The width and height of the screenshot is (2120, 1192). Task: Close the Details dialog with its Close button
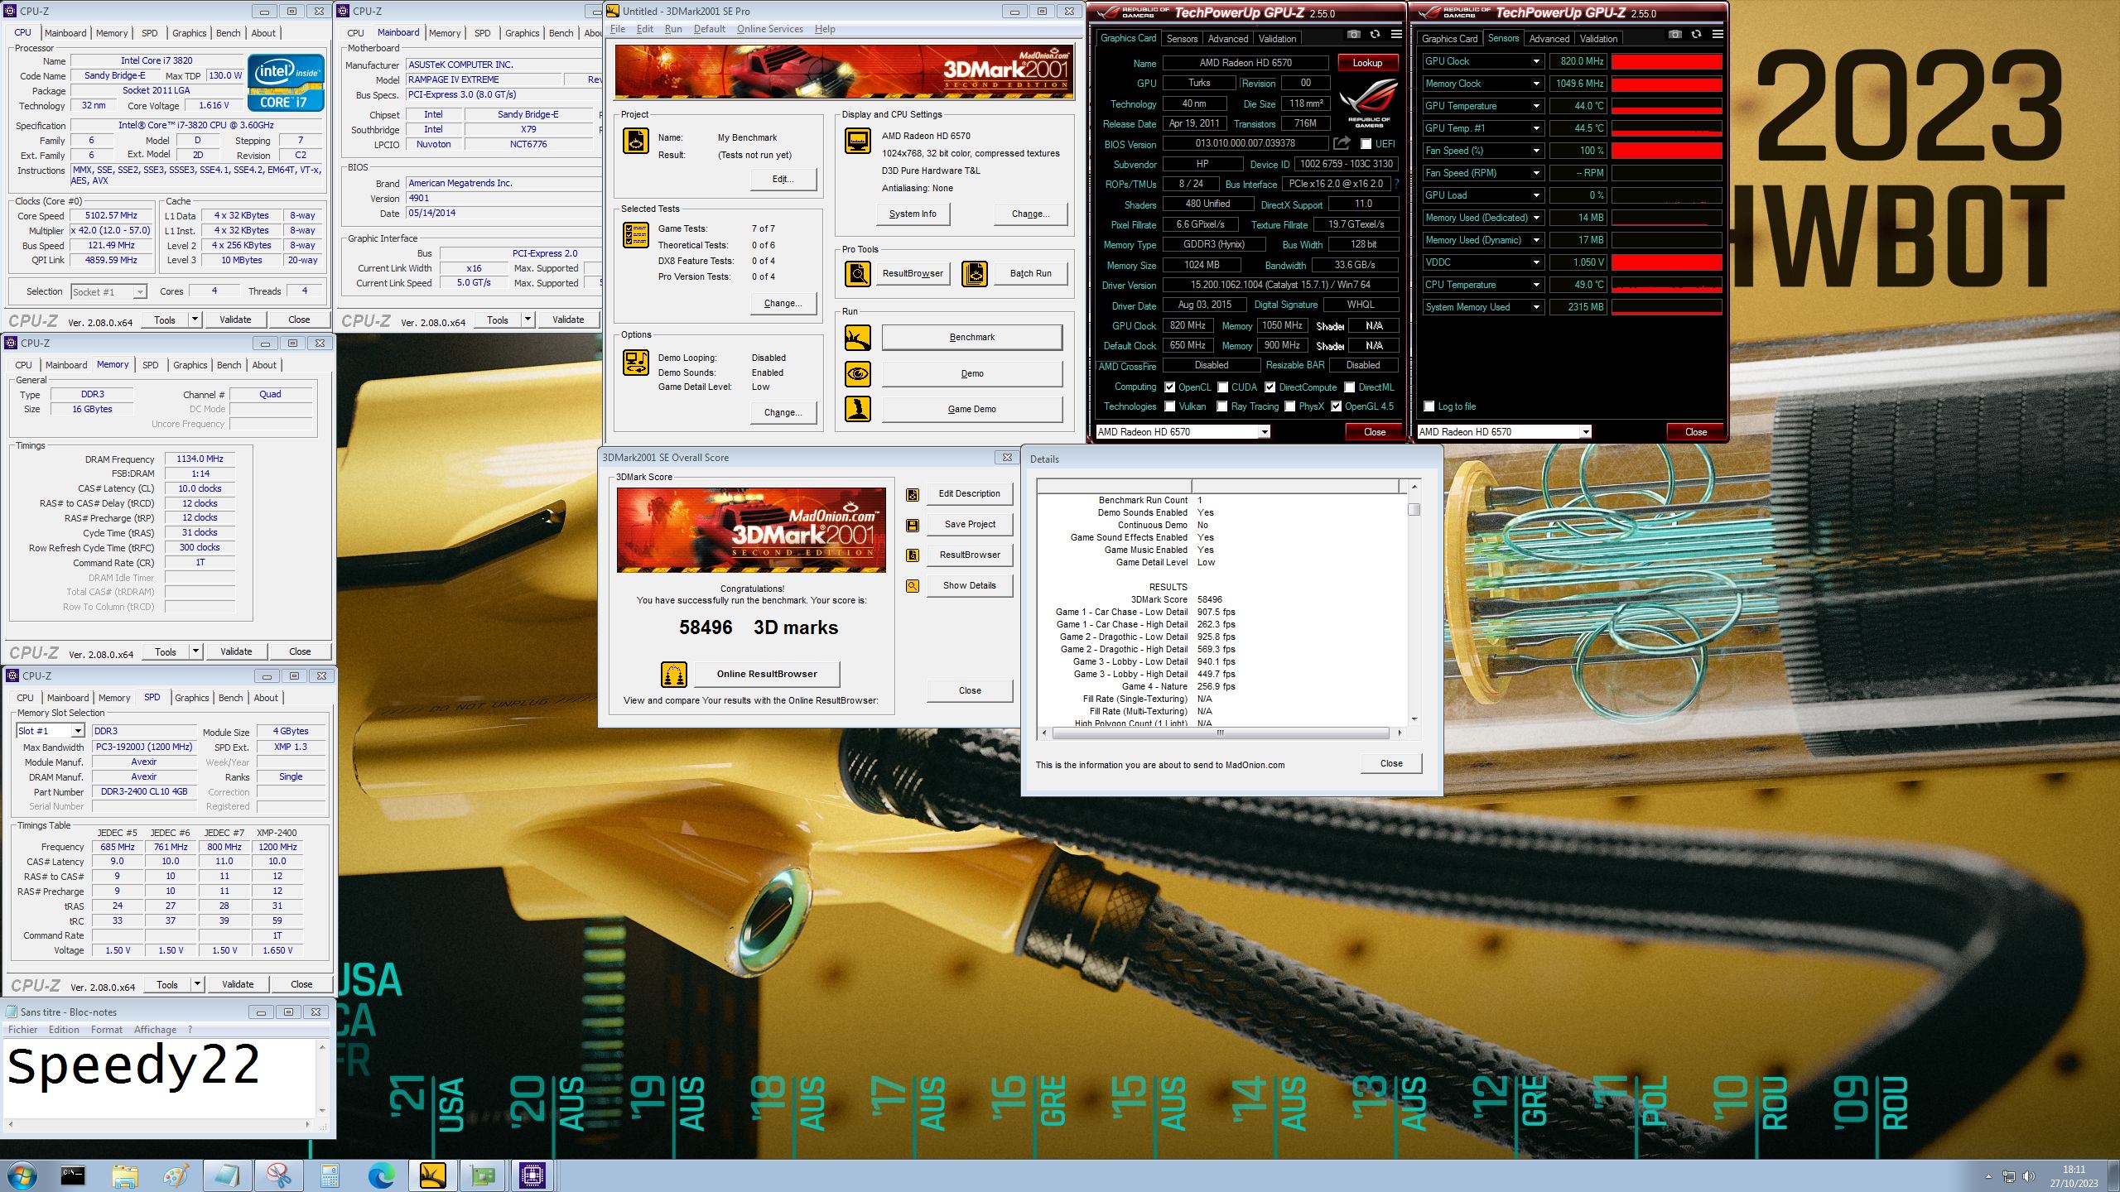1391,764
